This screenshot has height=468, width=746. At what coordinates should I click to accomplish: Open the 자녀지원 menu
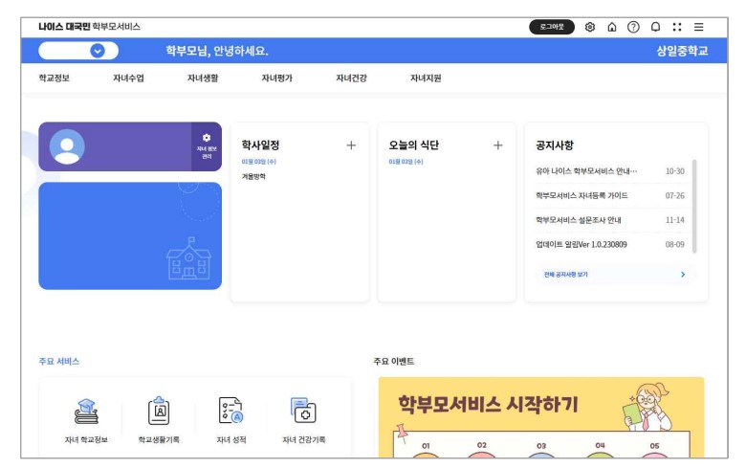pyautogui.click(x=426, y=78)
